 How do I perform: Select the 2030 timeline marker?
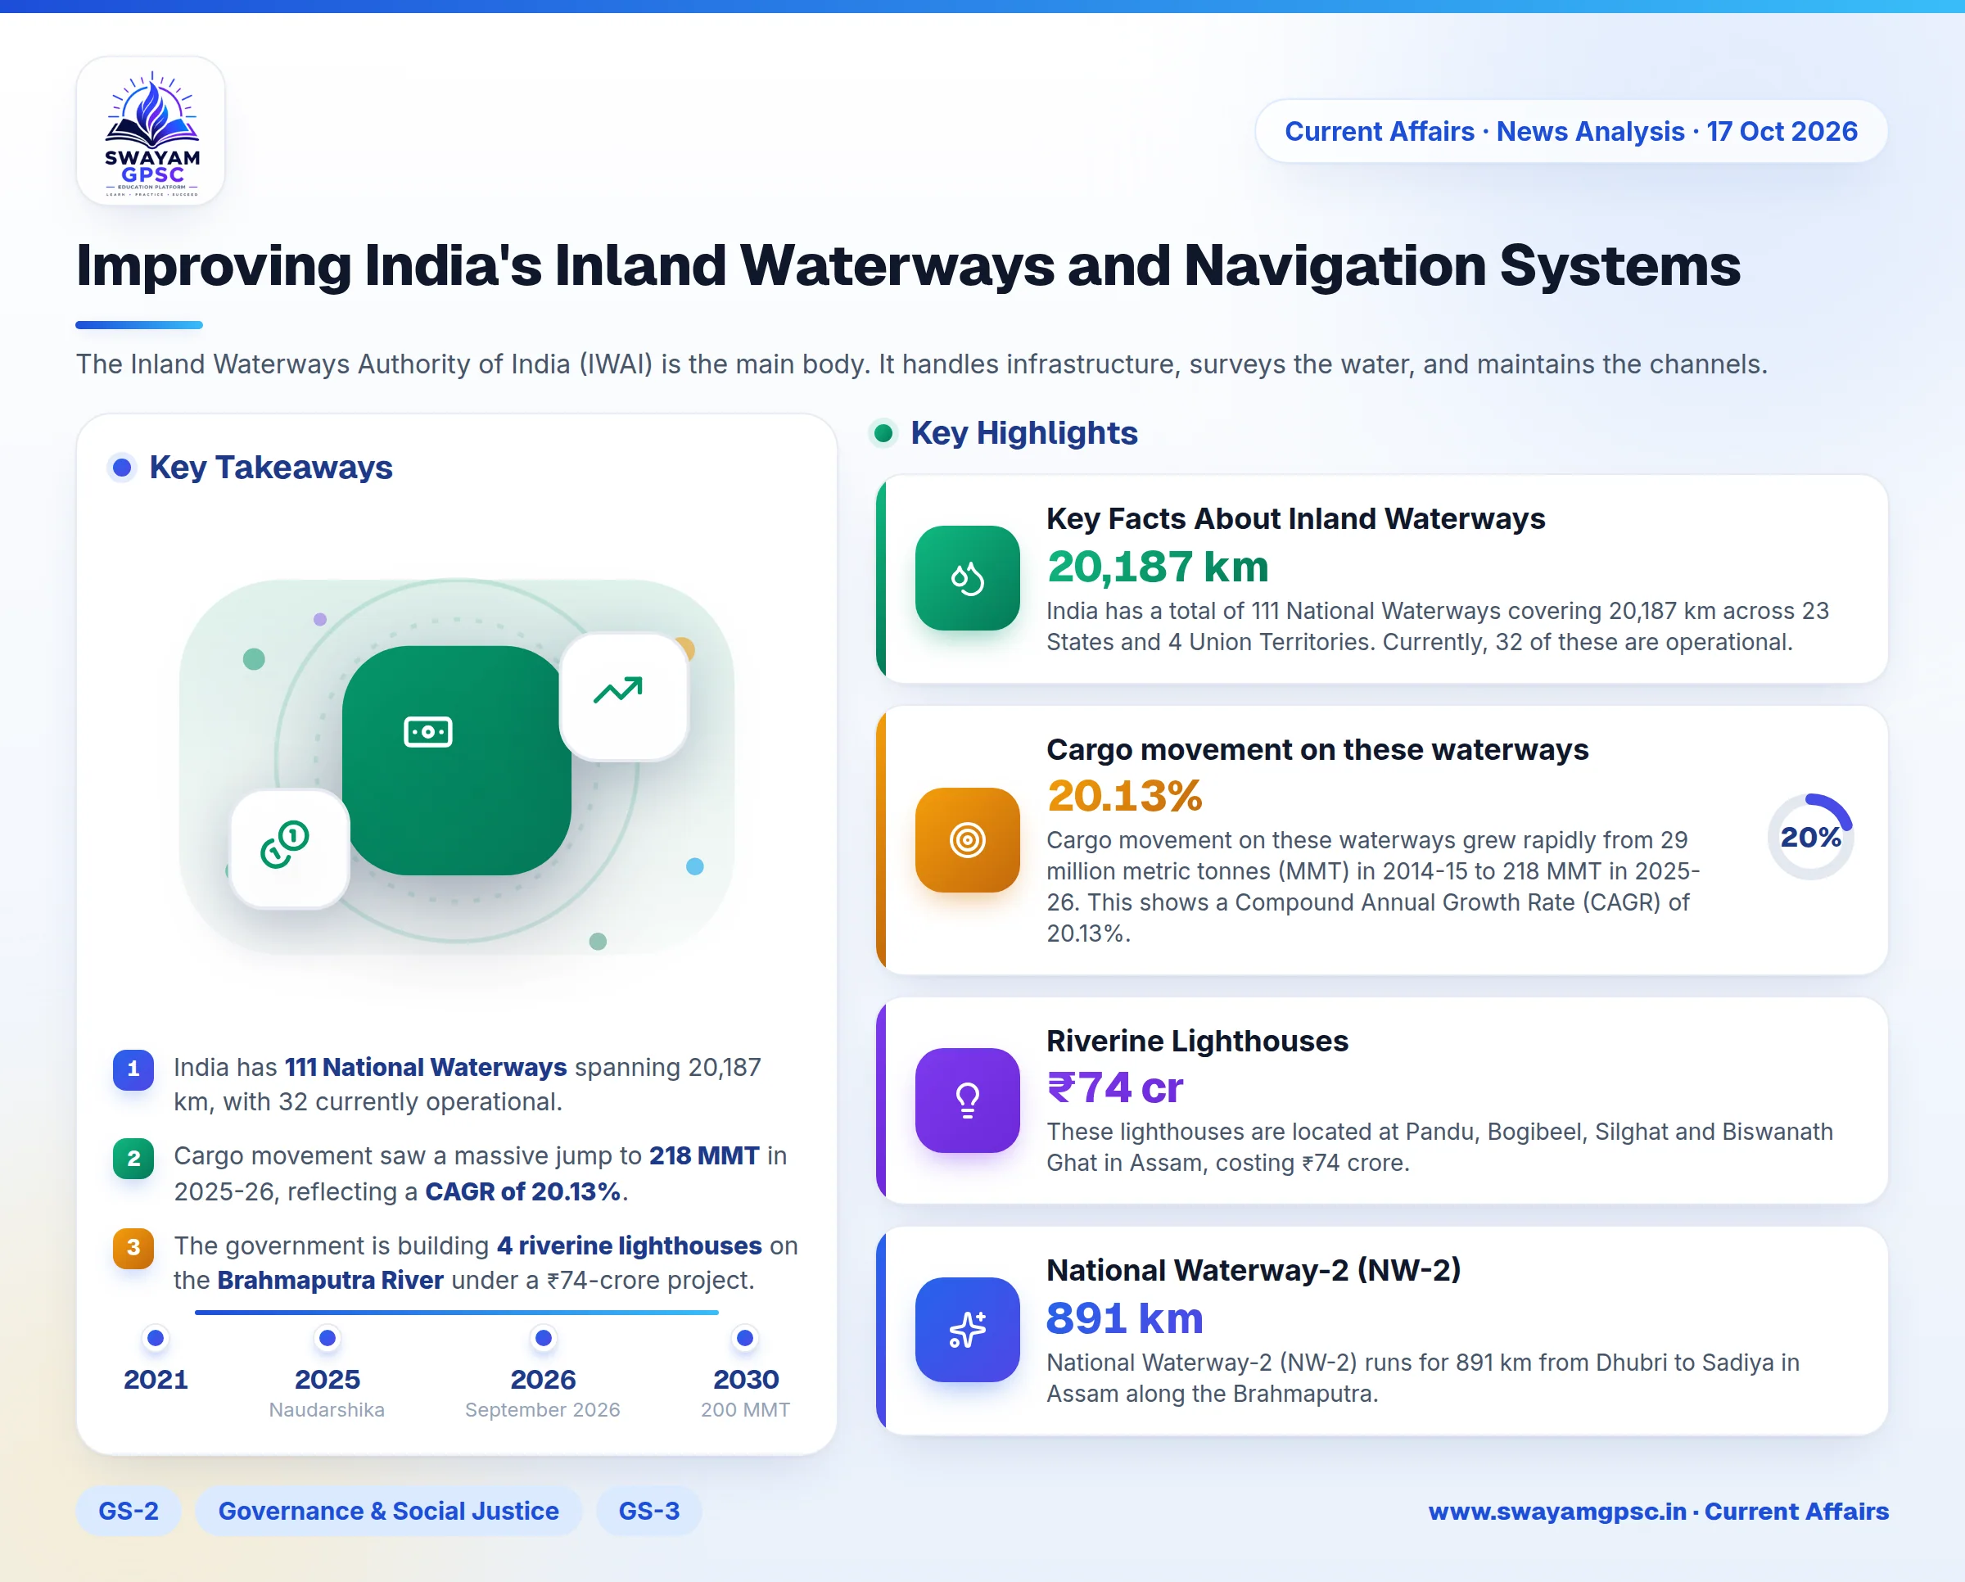[744, 1338]
